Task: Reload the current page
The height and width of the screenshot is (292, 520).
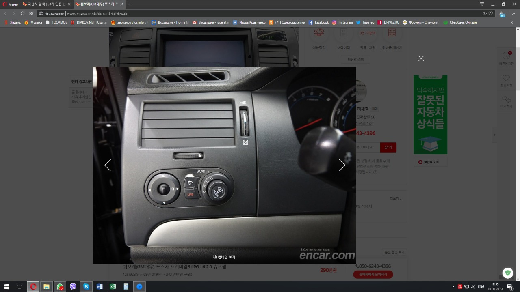Action: point(22,13)
